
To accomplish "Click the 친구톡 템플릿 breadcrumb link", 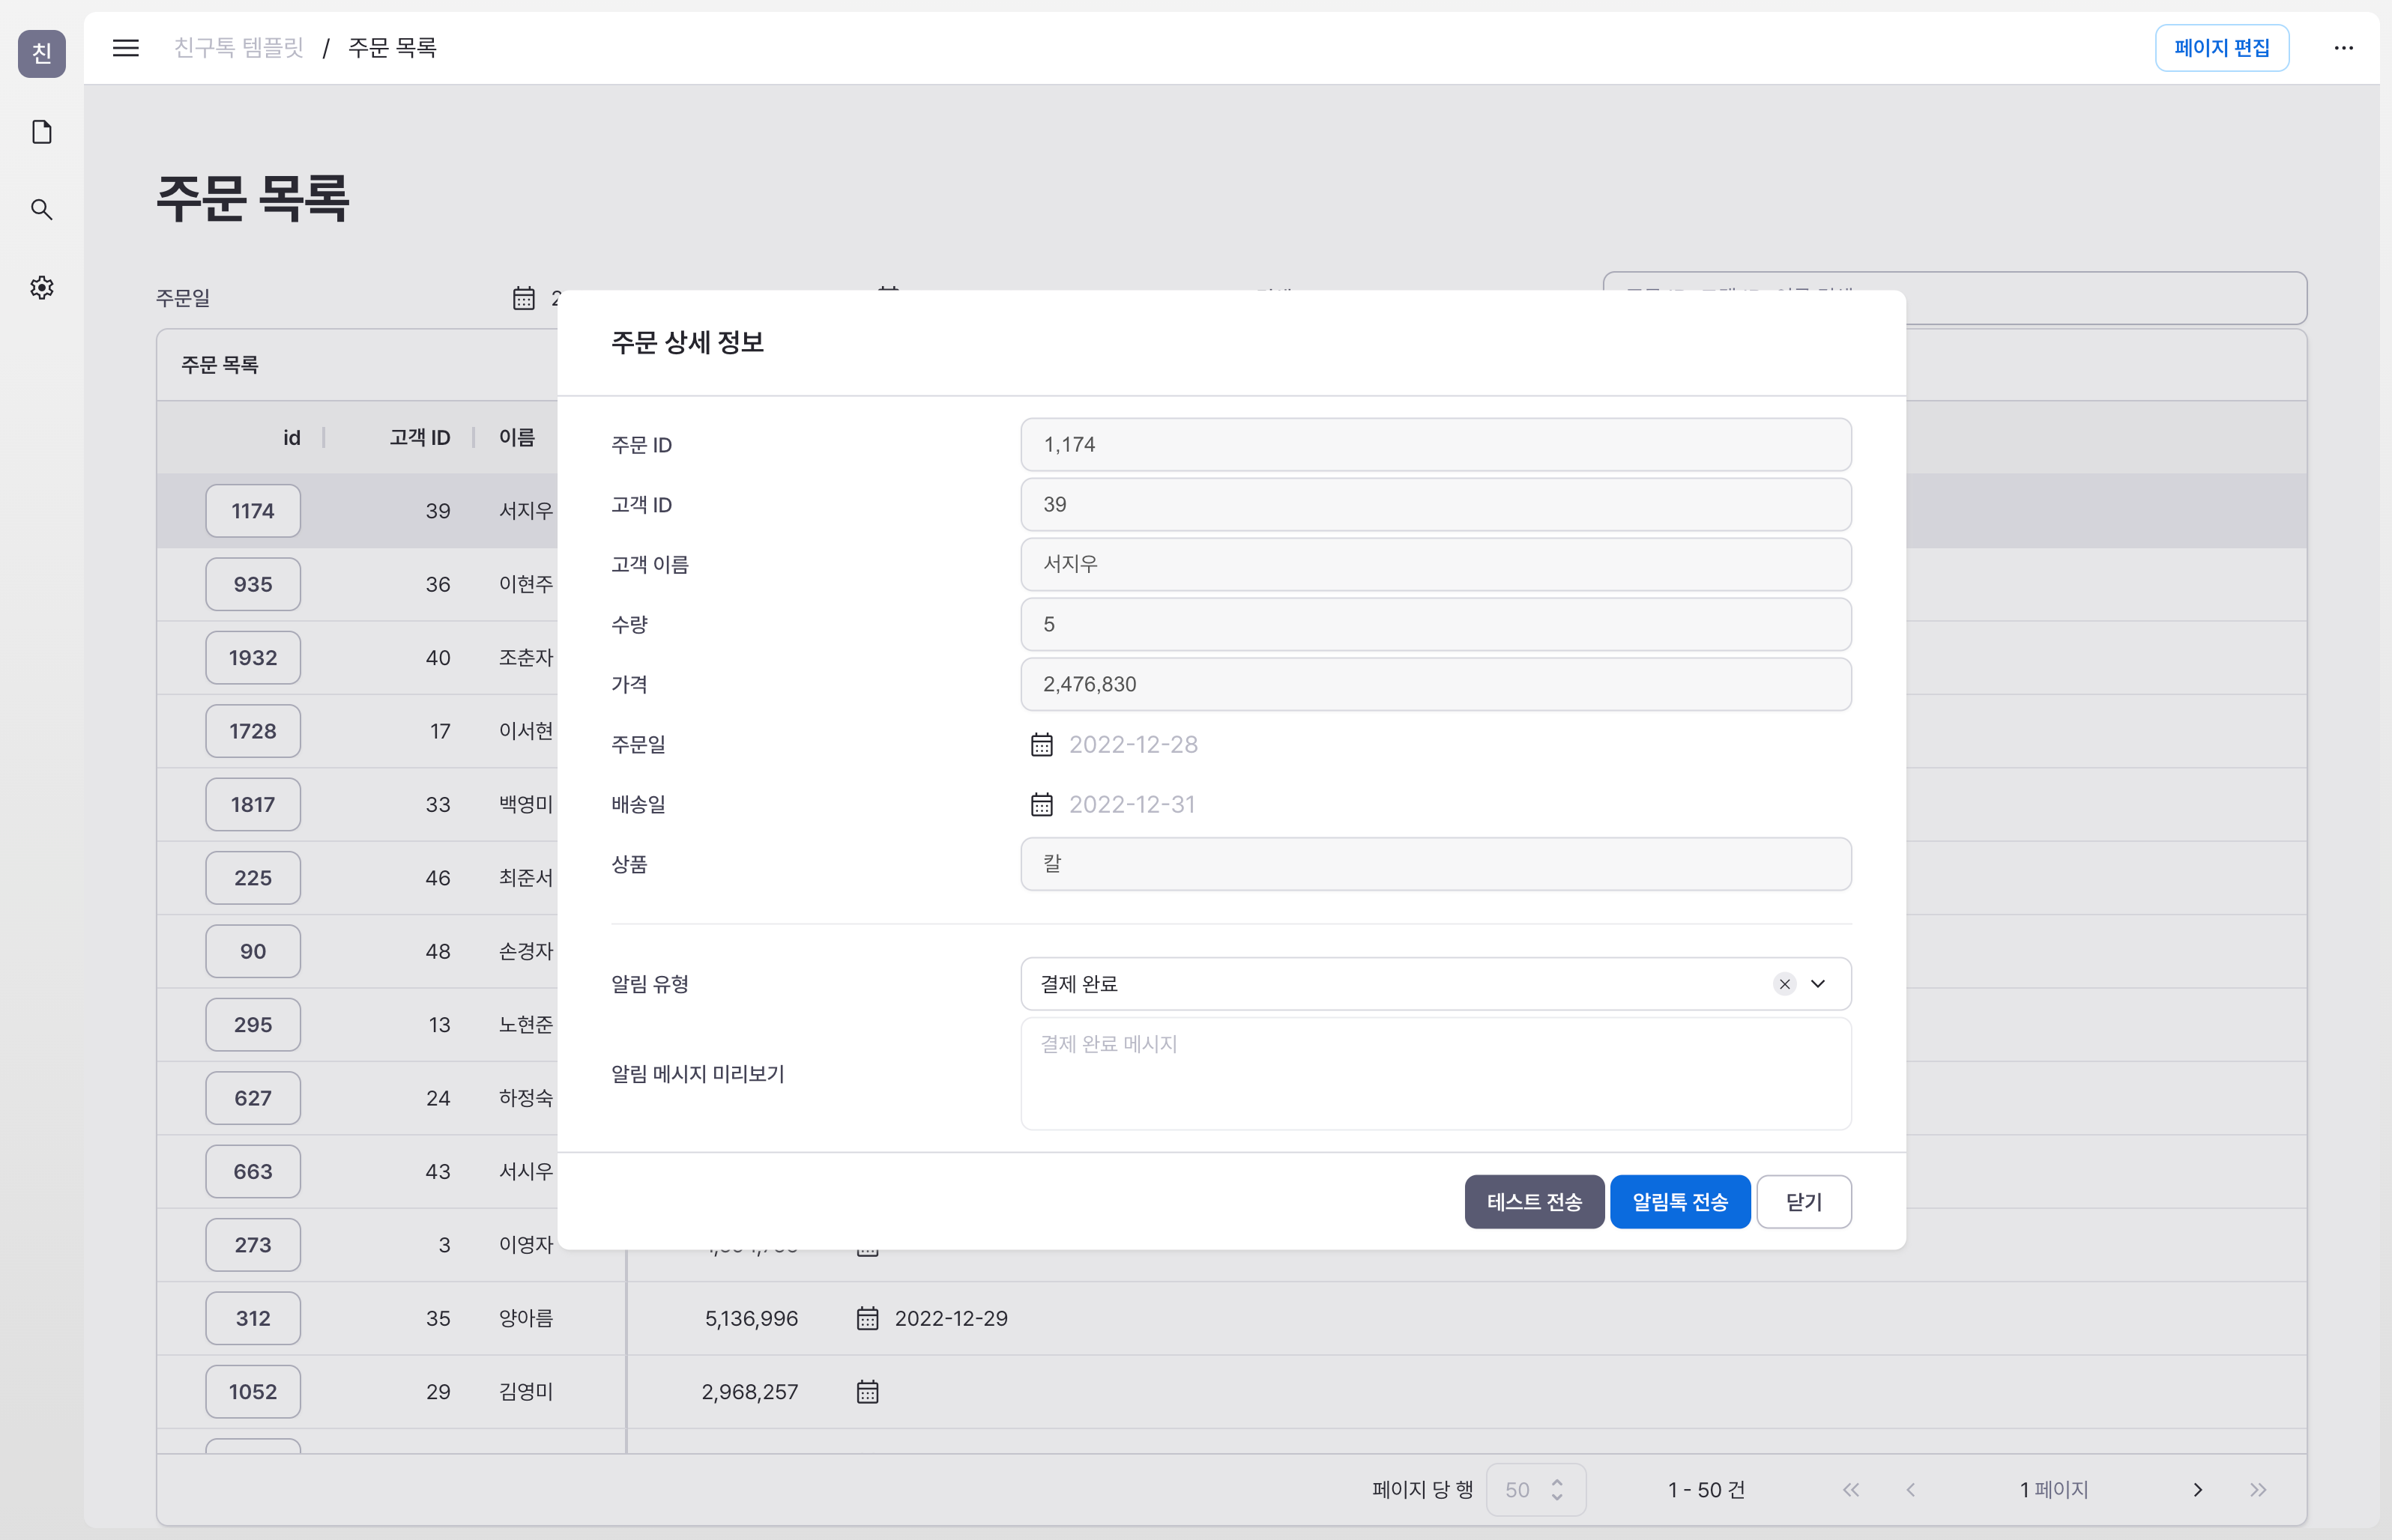I will pos(238,48).
